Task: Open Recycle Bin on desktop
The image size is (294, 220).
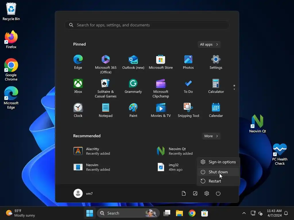Action: coord(11,11)
